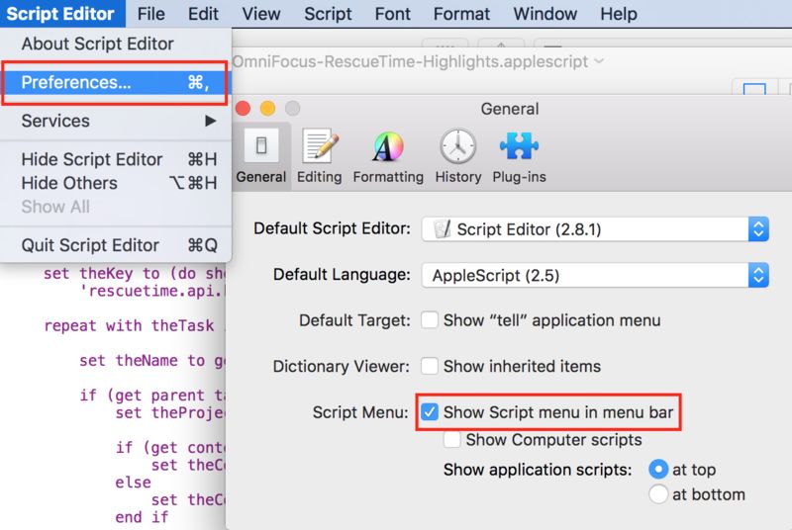Open the Edit menu
Viewport: 792px width, 530px height.
203,14
